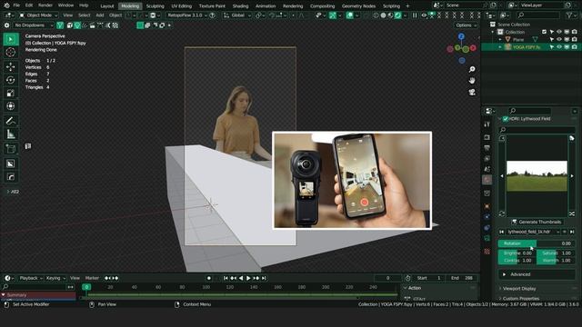Adjust the Saturation slider
Screen dimensions: 582x327
[556, 253]
